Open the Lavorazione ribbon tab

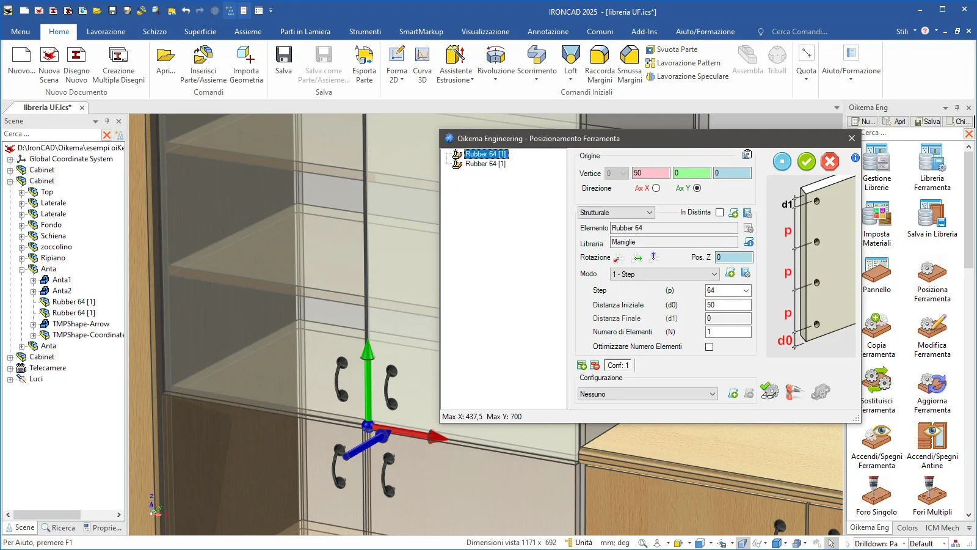[x=106, y=32]
